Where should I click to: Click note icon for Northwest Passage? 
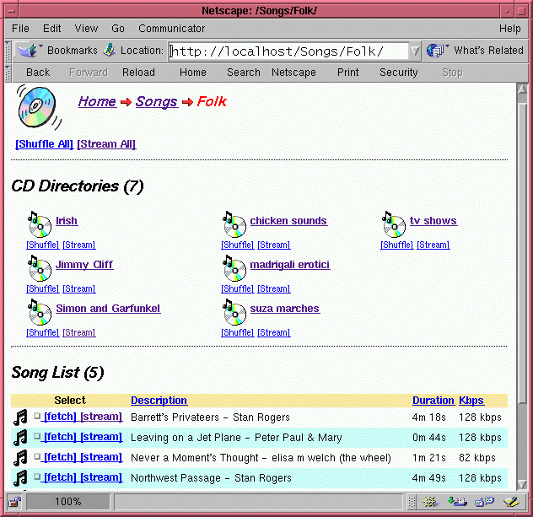(x=20, y=478)
